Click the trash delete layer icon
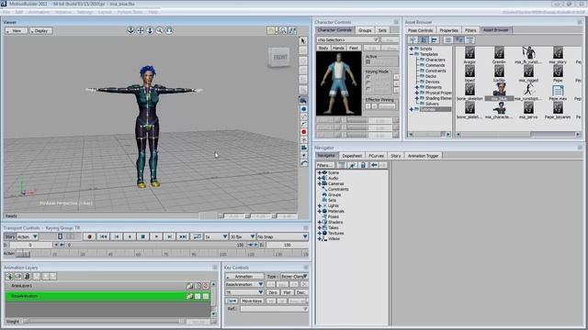Image resolution: width=588 pixels, height=330 pixels. pyautogui.click(x=27, y=276)
